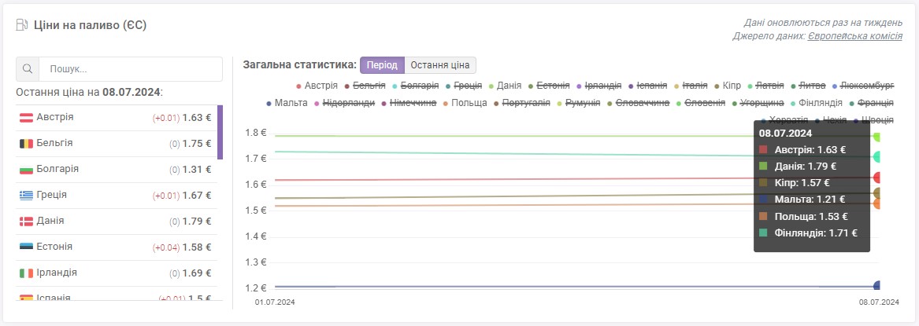
Task: Enable Румунія series in legend
Action: coord(579,104)
